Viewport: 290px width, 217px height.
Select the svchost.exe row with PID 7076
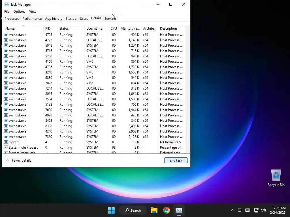tap(94, 83)
